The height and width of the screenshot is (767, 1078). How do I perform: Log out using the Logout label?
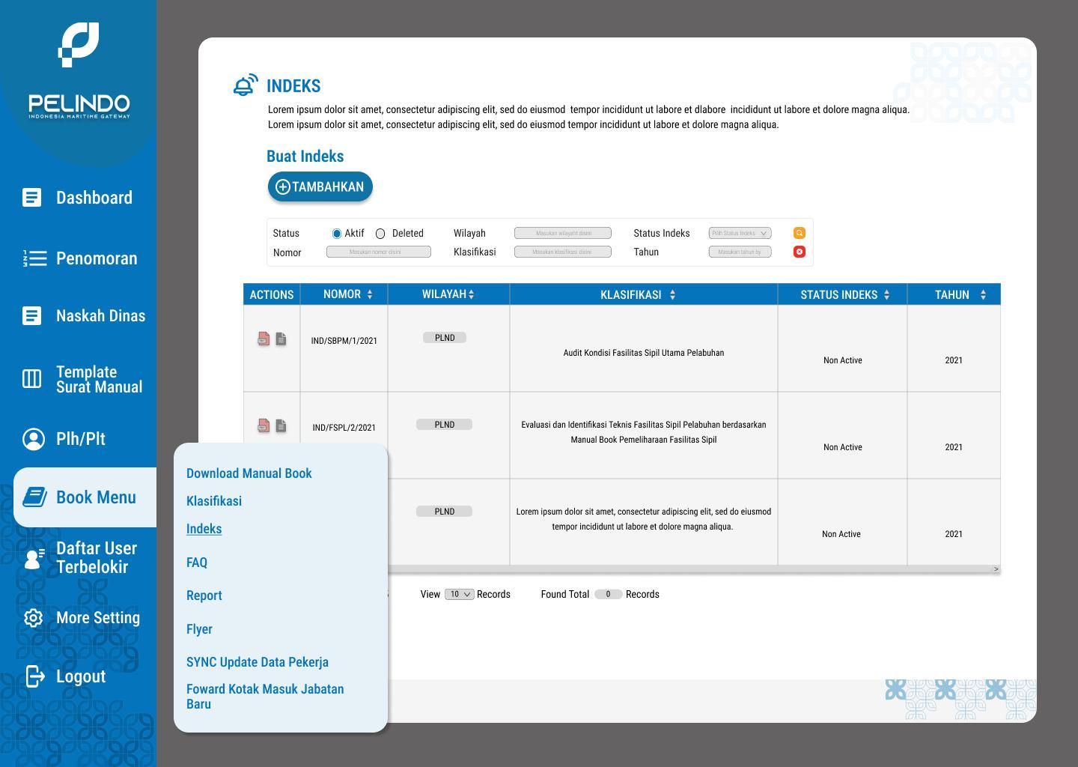point(81,676)
